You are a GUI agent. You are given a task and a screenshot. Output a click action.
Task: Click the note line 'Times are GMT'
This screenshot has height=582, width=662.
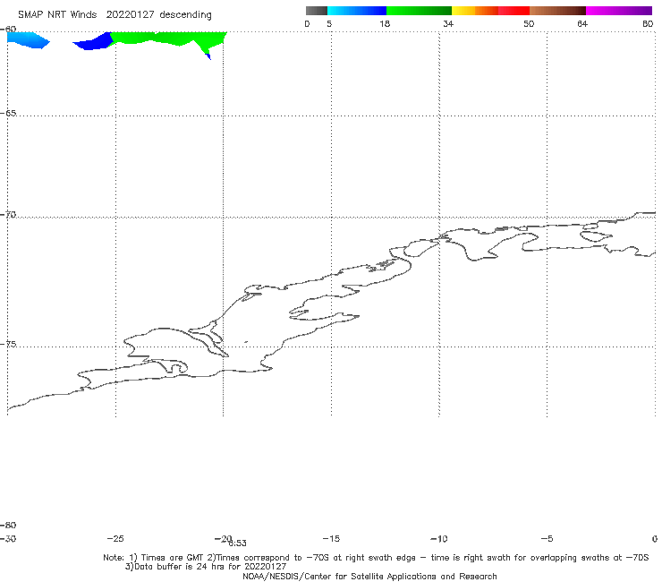coord(174,558)
